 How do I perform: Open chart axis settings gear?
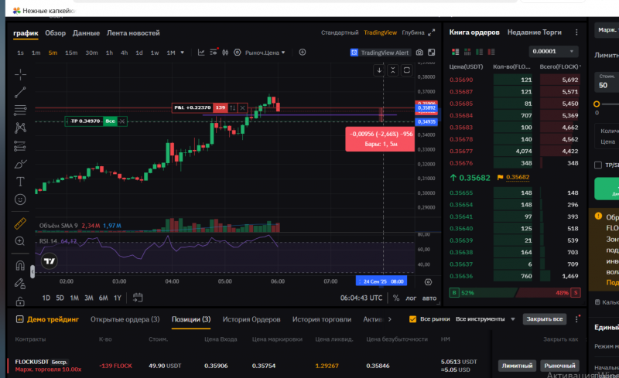pos(429,282)
